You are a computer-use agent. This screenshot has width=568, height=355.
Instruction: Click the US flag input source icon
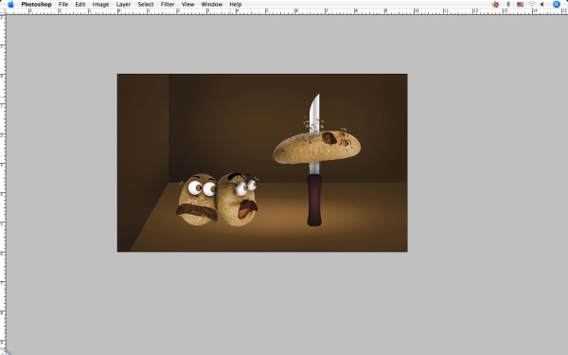pyautogui.click(x=520, y=5)
